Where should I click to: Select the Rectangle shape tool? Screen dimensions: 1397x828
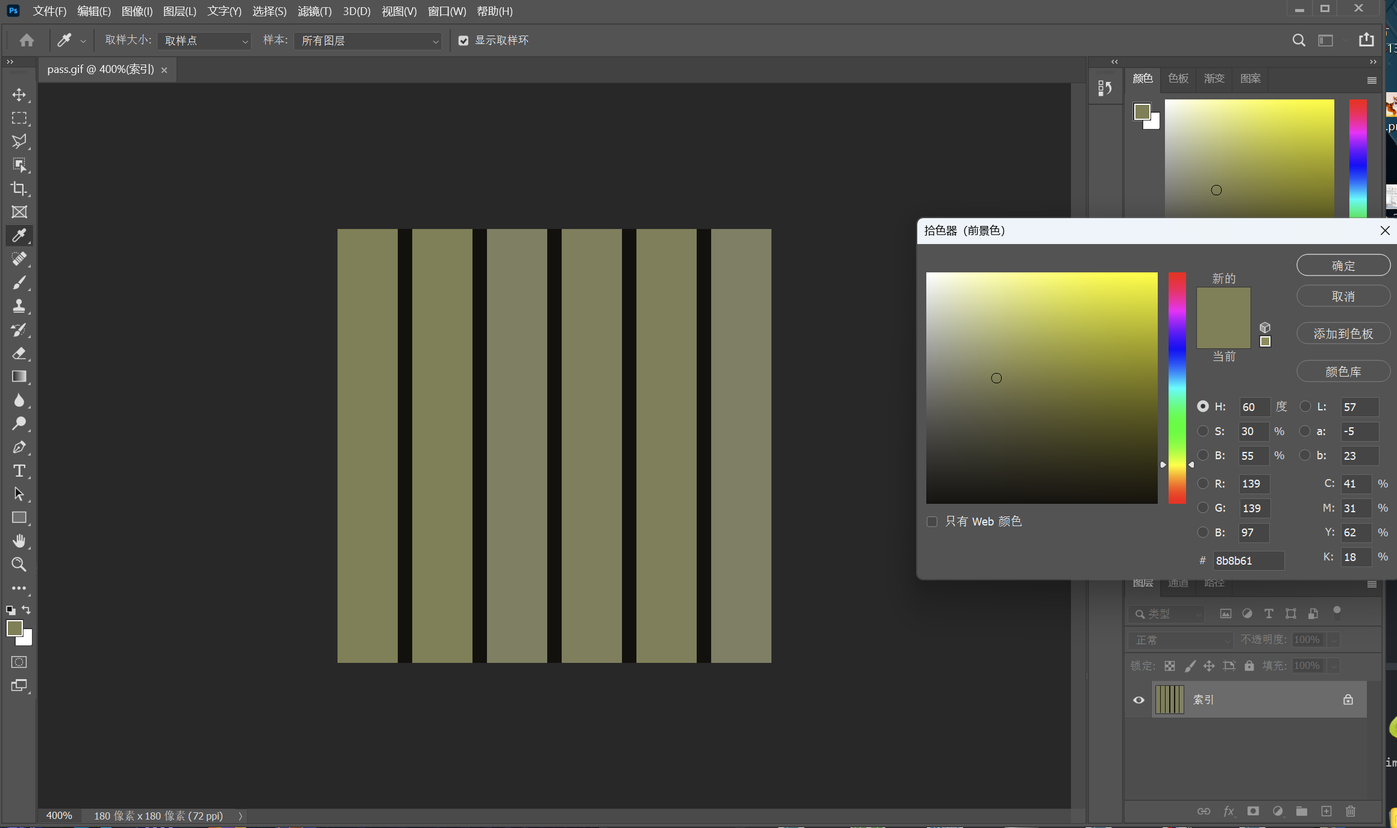click(19, 518)
